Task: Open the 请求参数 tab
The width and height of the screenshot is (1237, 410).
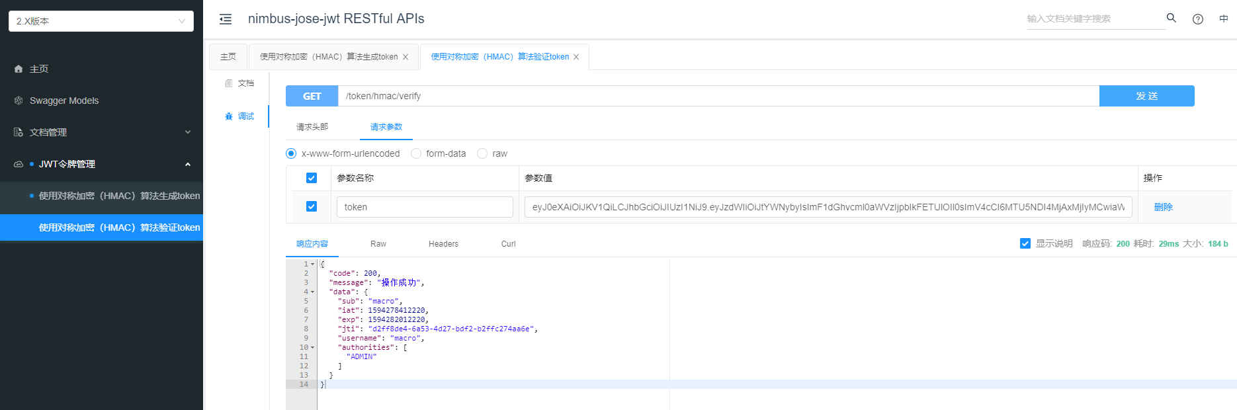Action: pos(386,127)
